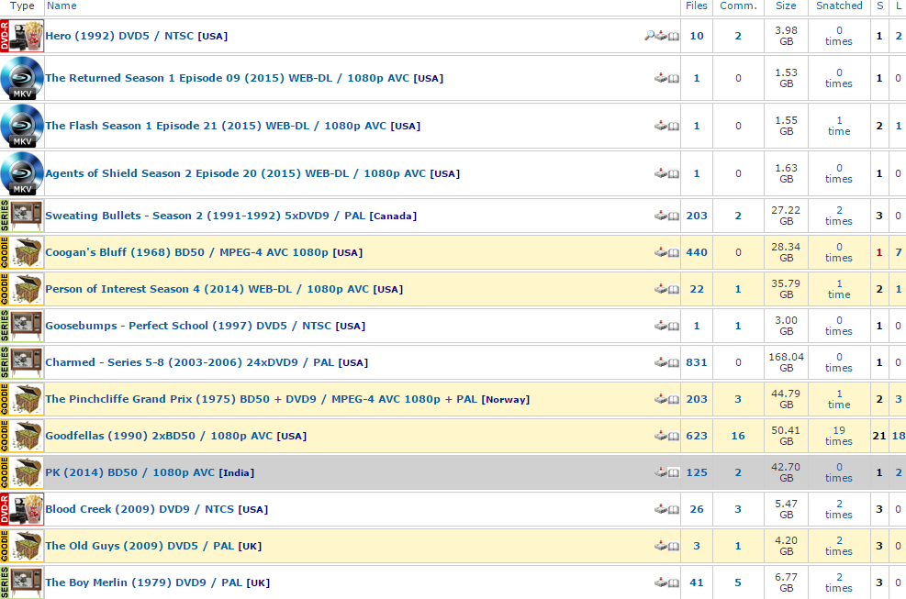This screenshot has width=906, height=599.
Task: Click the Goodie chest icon for Pinchcliffe Grand Prix
Action: [22, 399]
